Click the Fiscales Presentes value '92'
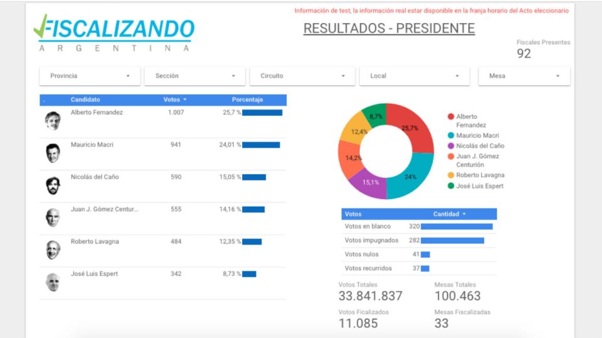602x338 pixels. (524, 54)
